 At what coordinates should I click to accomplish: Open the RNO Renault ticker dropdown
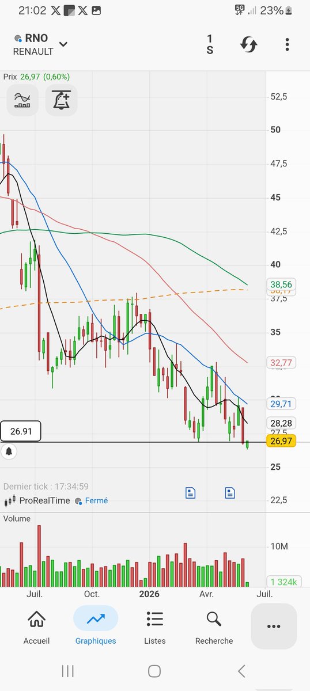[40, 44]
